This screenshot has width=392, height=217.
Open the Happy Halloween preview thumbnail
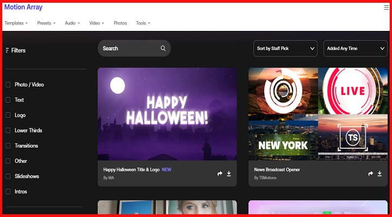click(167, 114)
